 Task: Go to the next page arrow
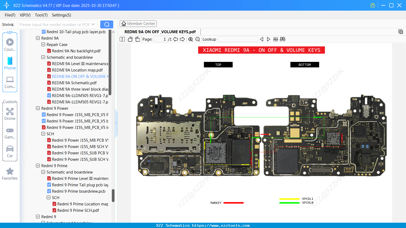(182, 39)
